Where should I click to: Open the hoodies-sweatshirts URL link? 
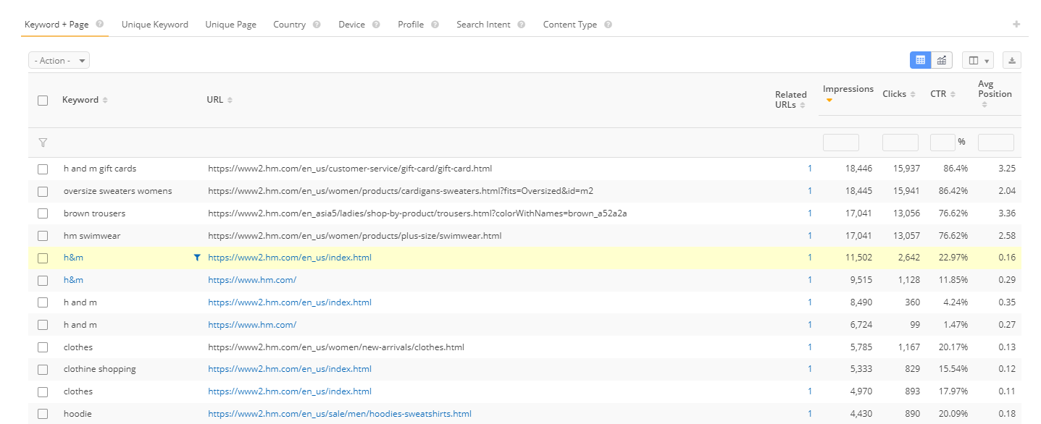(x=339, y=414)
